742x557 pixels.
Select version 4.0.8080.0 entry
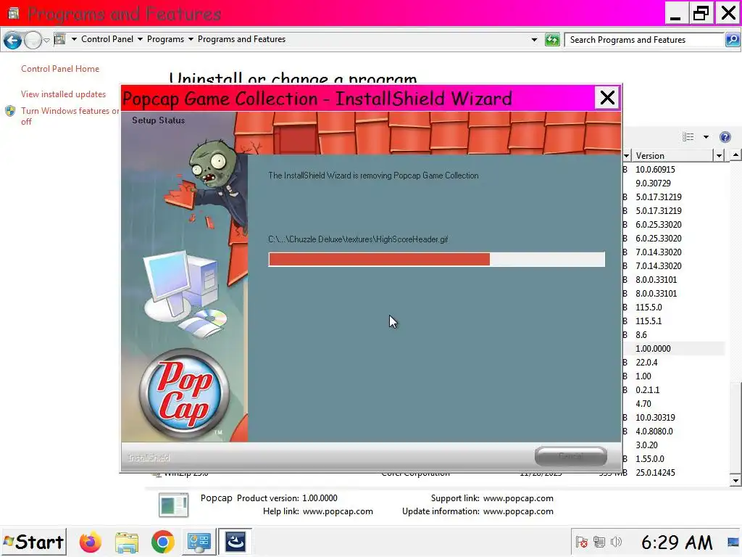coord(654,431)
